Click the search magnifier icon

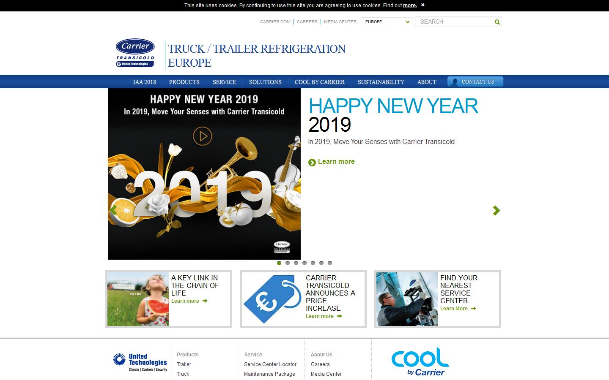tap(497, 22)
